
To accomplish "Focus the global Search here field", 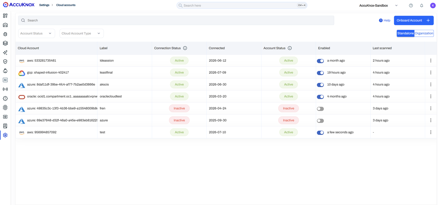I will click(242, 5).
